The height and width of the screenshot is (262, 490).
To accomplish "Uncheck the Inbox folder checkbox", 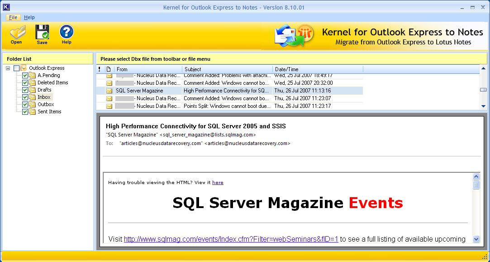I will 25,97.
